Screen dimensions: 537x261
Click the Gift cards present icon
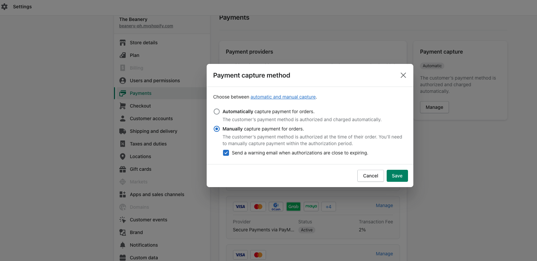(x=123, y=169)
